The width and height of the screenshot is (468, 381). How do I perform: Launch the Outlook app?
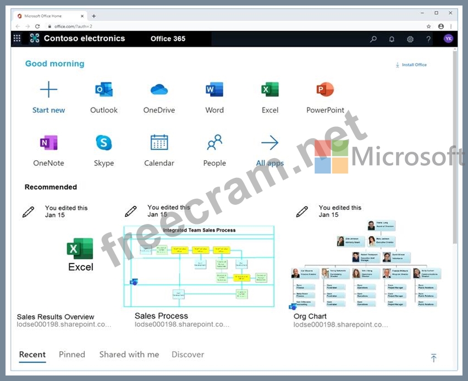pos(104,89)
